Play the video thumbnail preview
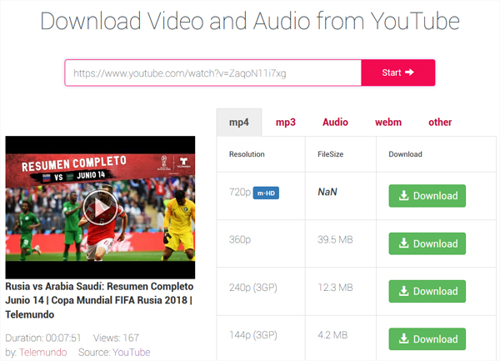The width and height of the screenshot is (500, 361). click(100, 208)
